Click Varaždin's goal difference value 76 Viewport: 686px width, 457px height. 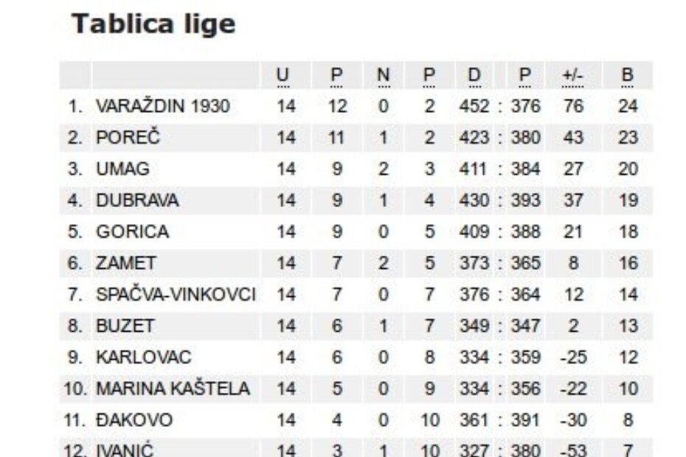click(x=573, y=106)
